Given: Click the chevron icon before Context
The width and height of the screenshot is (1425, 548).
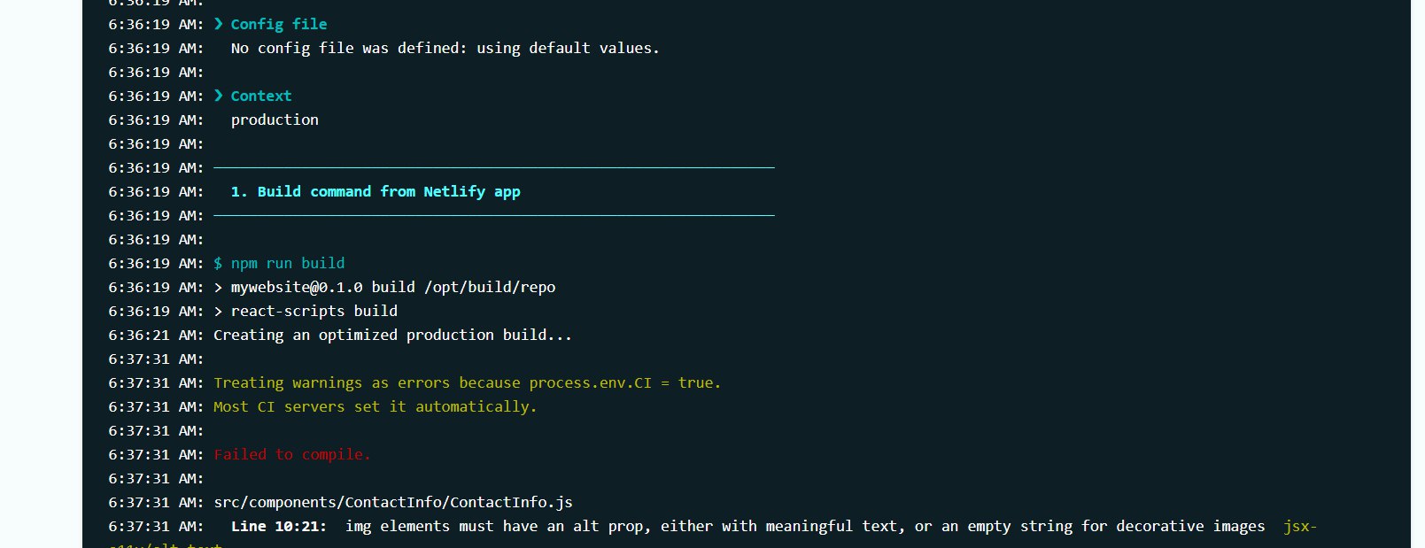Looking at the screenshot, I should coord(219,96).
